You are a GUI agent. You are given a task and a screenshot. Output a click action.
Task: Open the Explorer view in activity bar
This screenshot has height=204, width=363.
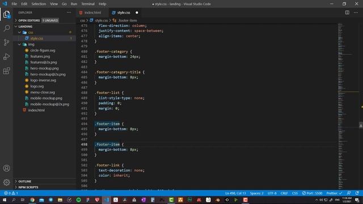[x=6, y=14]
